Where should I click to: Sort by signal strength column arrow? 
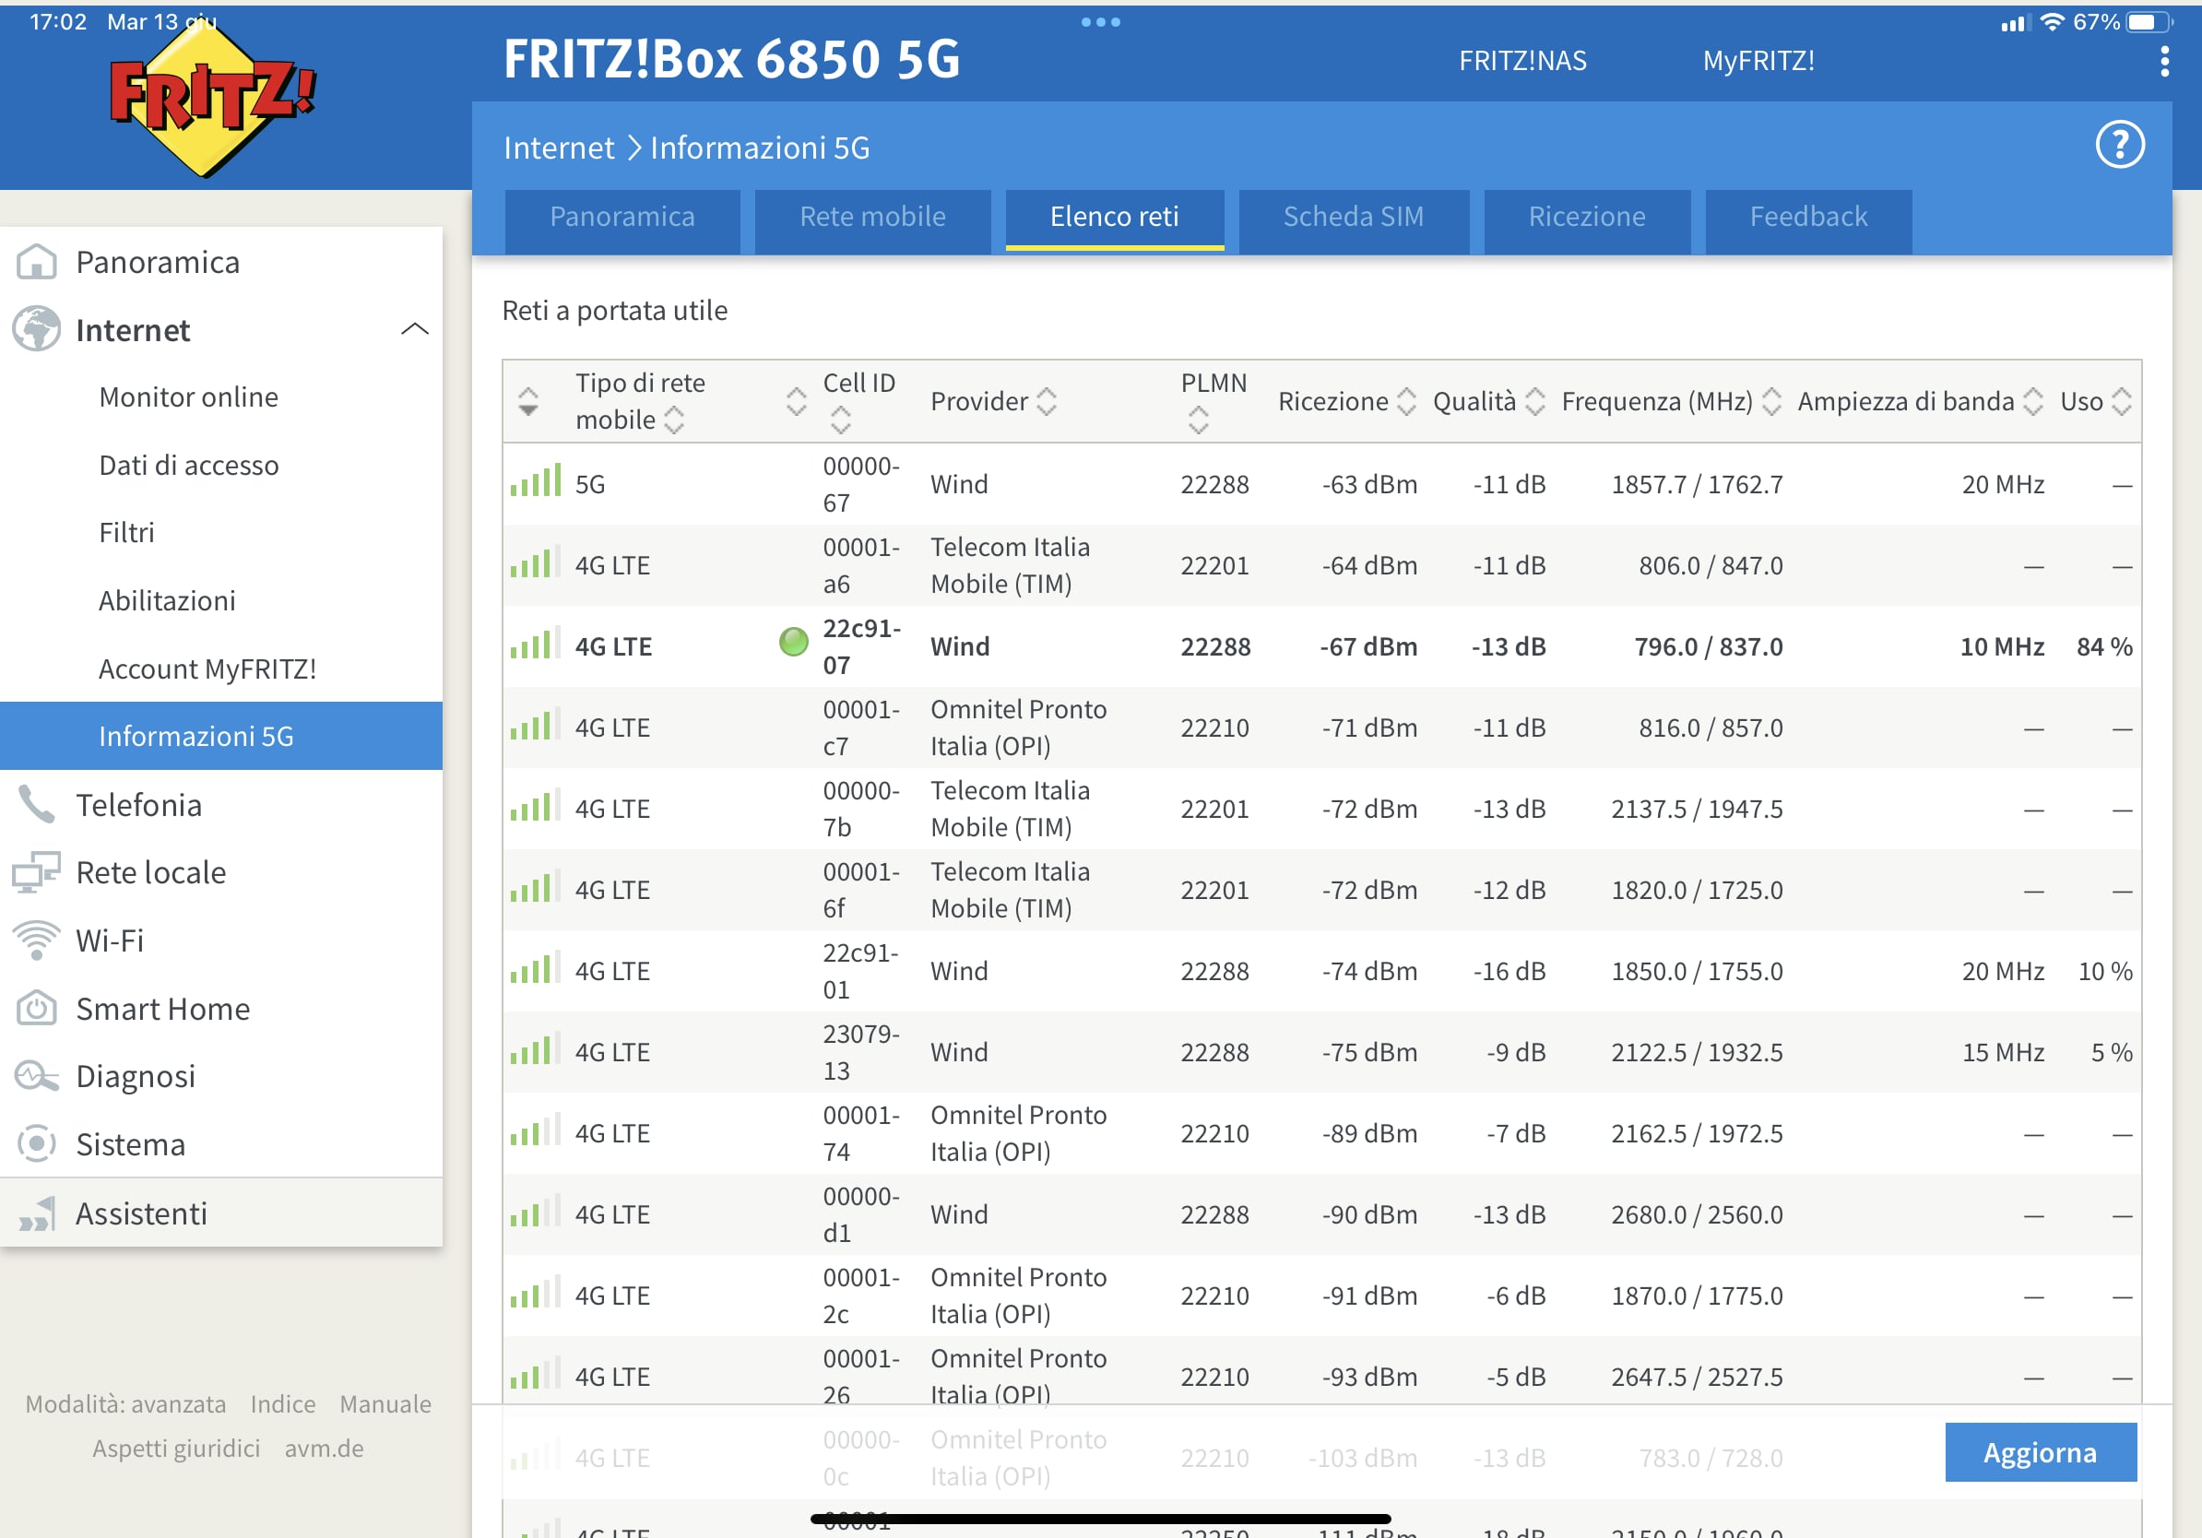pyautogui.click(x=527, y=401)
